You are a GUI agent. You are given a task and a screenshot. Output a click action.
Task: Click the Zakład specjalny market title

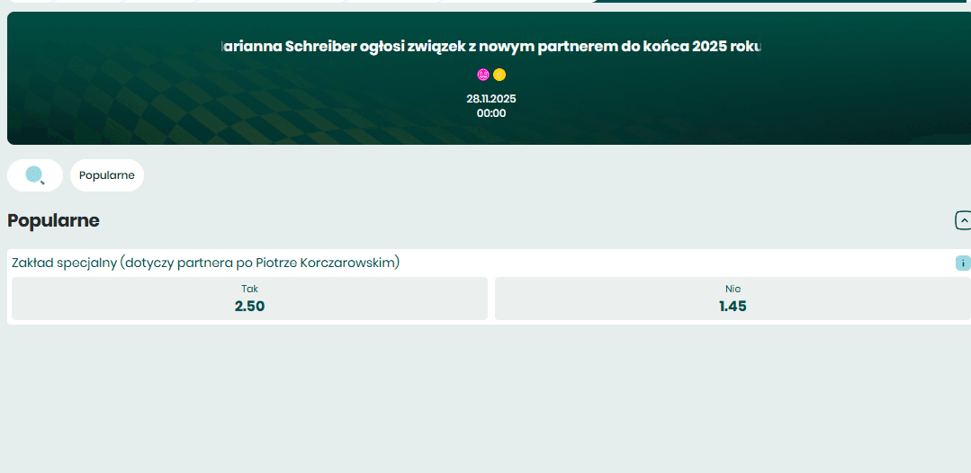click(205, 263)
